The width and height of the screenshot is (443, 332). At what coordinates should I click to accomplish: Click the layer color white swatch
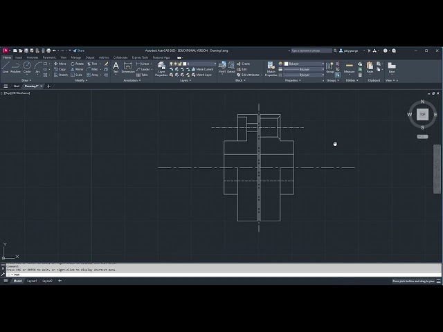coord(185,64)
